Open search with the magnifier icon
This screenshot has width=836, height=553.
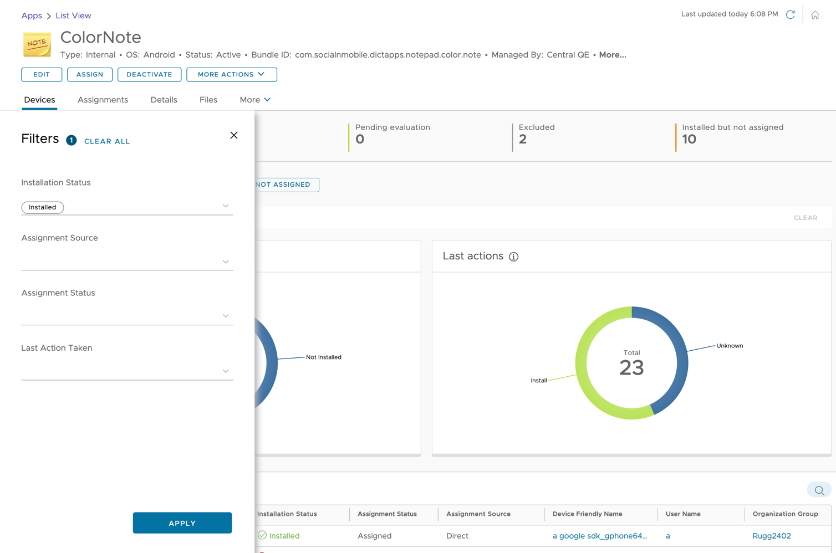(819, 490)
